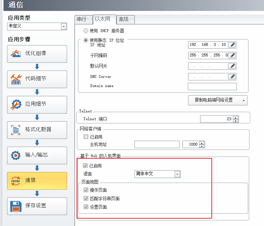The height and width of the screenshot is (226, 264).
Task: Go to the 应用细节 step
Action: 37,105
